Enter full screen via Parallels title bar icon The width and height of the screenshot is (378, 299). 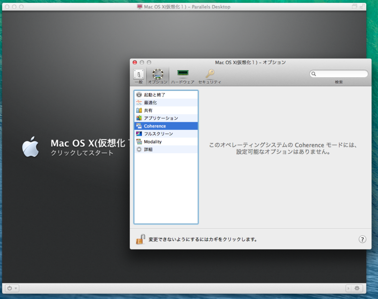click(362, 7)
